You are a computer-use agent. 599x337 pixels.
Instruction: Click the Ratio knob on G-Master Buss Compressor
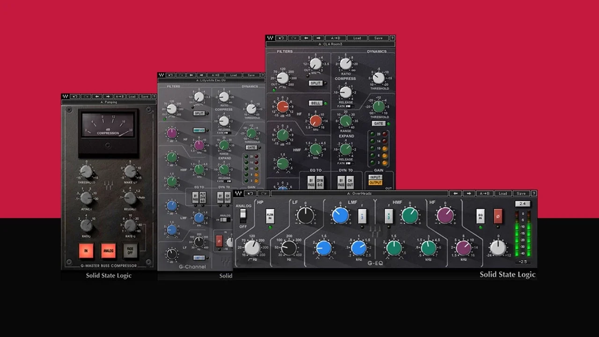click(x=87, y=225)
